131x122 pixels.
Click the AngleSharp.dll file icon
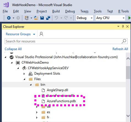43,90
